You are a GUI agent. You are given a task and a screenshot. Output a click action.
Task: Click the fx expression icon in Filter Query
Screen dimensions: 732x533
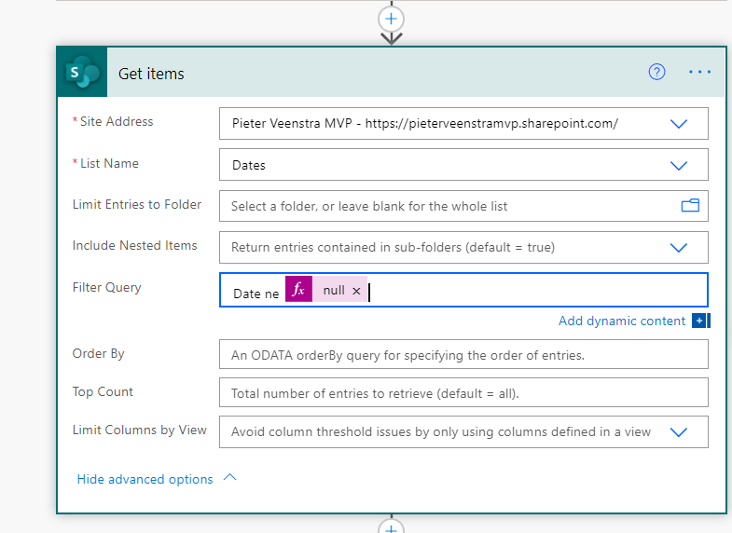point(298,289)
